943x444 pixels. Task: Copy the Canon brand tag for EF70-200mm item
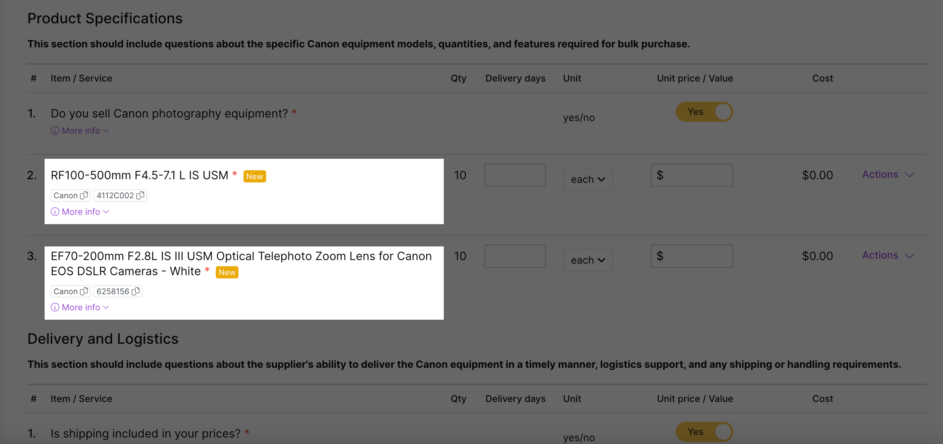click(x=84, y=291)
